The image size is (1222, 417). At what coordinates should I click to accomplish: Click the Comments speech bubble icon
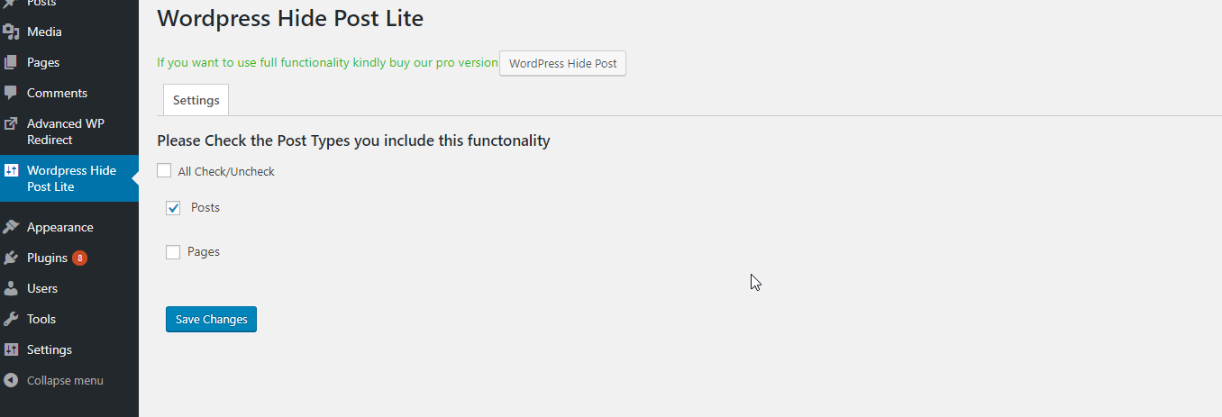tap(11, 93)
